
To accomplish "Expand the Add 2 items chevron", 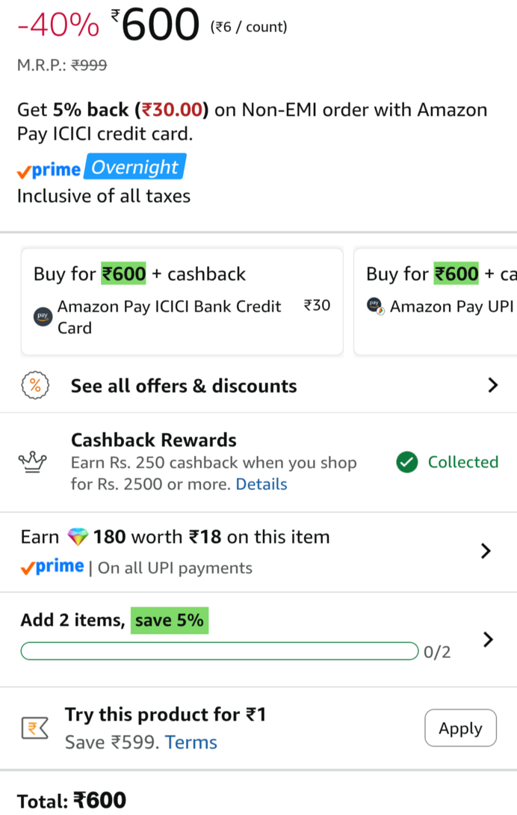I will 487,639.
